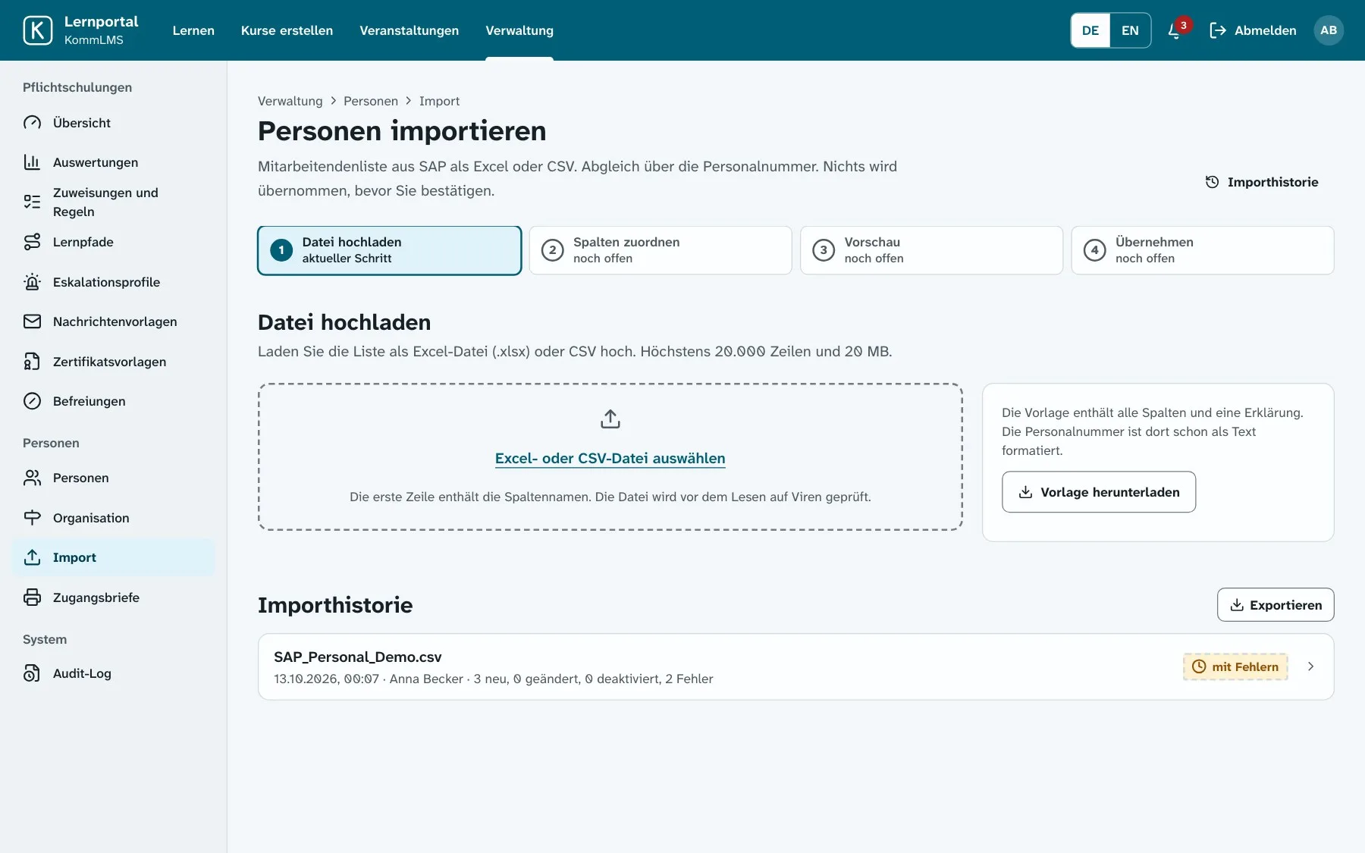1365x853 pixels.
Task: Click the 'mit Fehlern' status badge
Action: tap(1235, 666)
